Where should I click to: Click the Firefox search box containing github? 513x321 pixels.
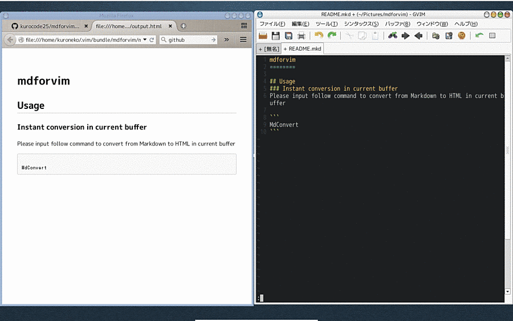coord(189,40)
